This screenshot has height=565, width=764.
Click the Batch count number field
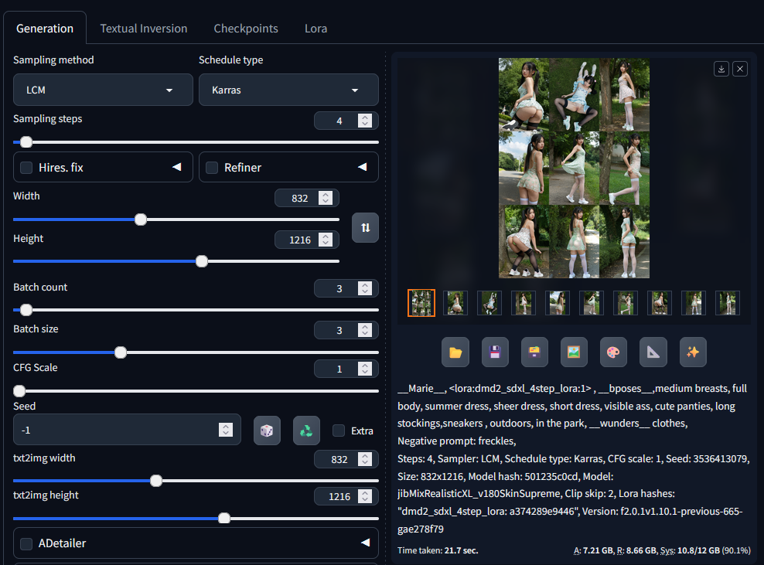346,288
